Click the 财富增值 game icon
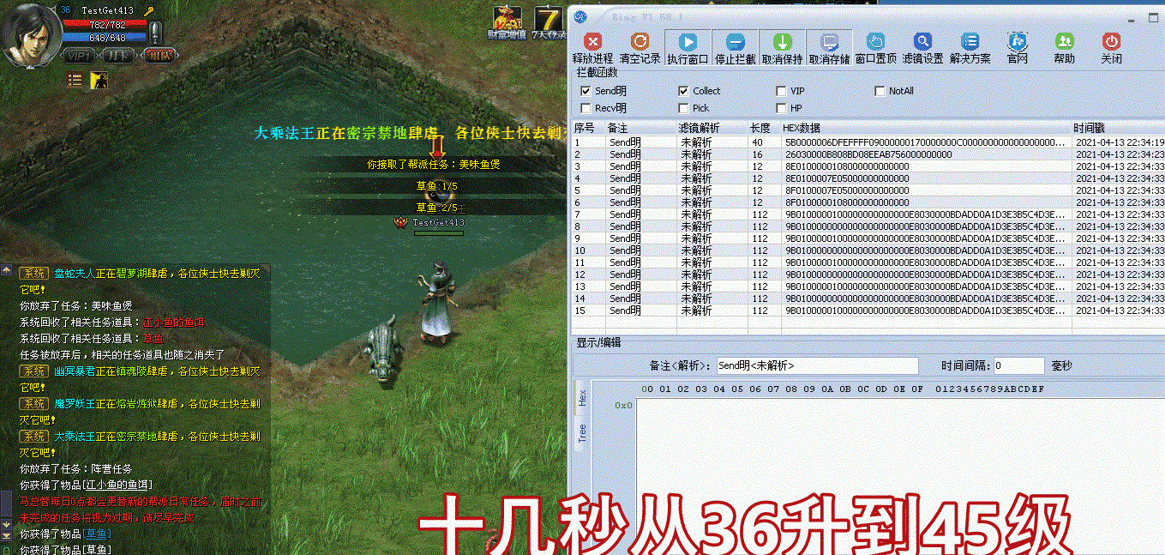This screenshot has width=1165, height=555. coord(507,23)
